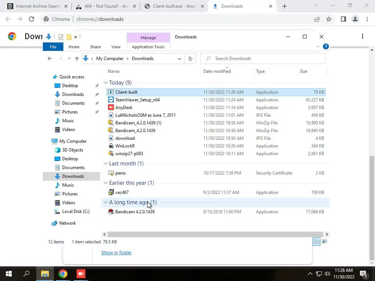Select the security certificate file icon
The width and height of the screenshot is (375, 281).
coord(111,173)
